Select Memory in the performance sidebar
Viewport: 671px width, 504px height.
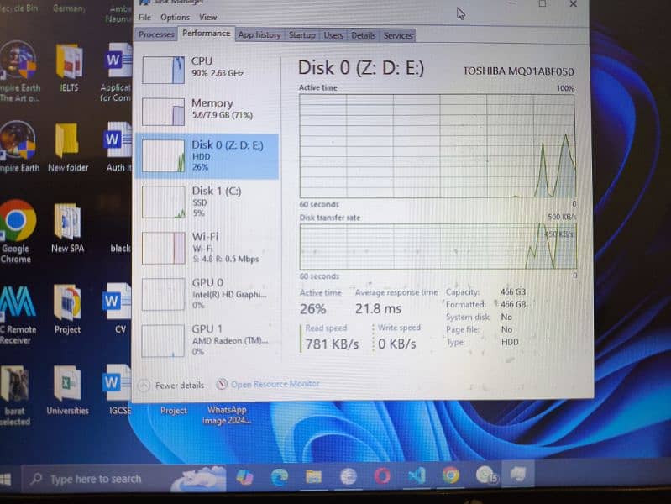[x=207, y=109]
